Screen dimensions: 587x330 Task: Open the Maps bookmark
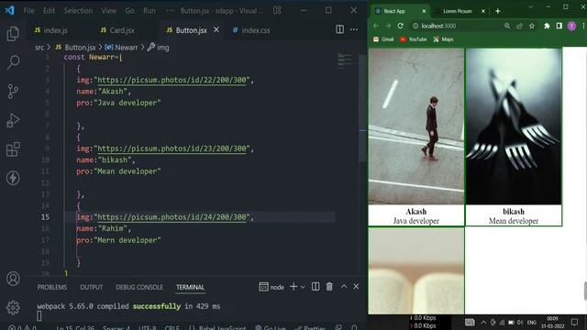coord(444,39)
